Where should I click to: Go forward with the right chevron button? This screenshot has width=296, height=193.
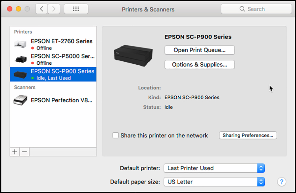pos(54,9)
